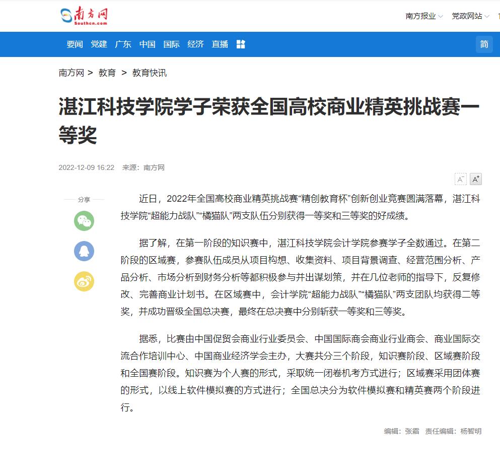
Task: Go to the 中国 section
Action: pos(148,44)
